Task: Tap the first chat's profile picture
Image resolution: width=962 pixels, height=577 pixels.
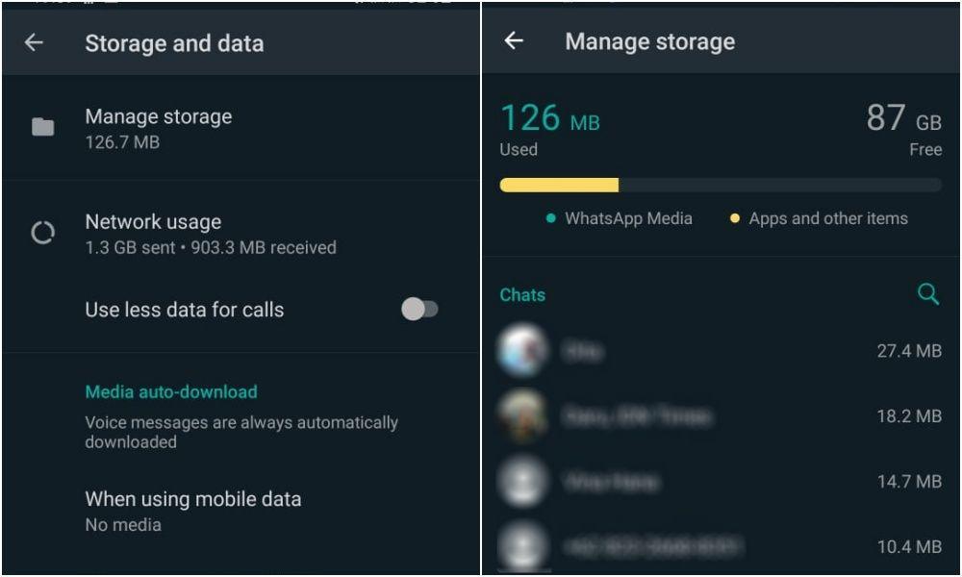Action: [522, 351]
